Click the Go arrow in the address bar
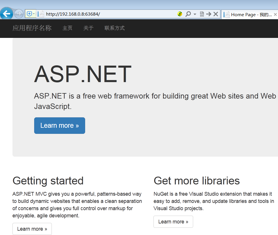 [x=209, y=14]
